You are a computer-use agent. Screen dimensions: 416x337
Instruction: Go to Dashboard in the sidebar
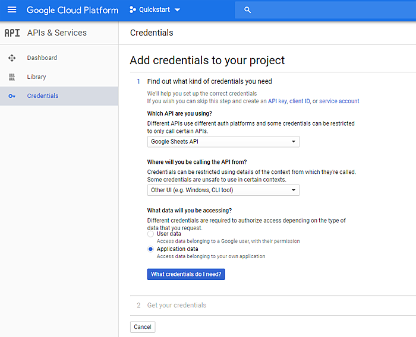[42, 58]
